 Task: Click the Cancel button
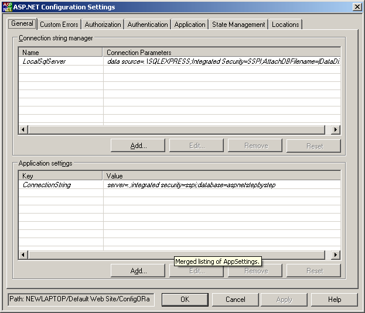click(236, 300)
